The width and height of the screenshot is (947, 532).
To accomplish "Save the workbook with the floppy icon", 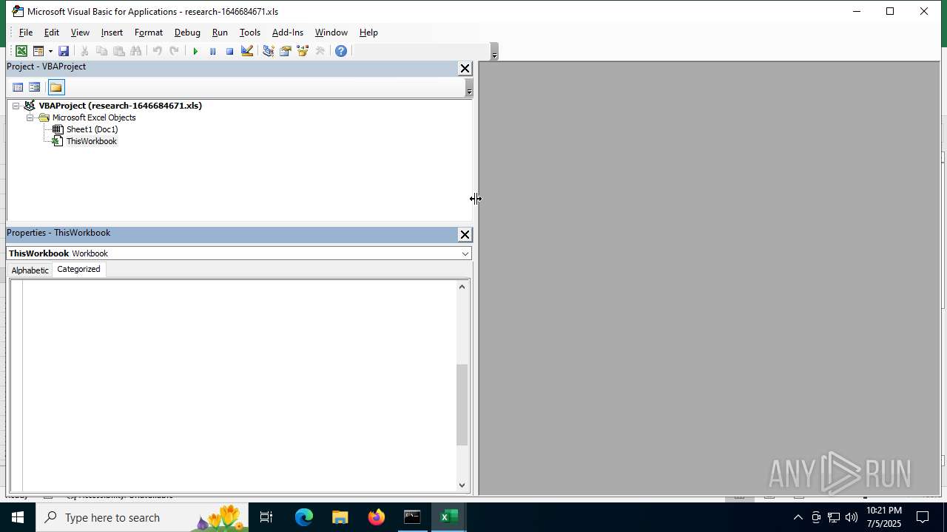I will coord(64,51).
